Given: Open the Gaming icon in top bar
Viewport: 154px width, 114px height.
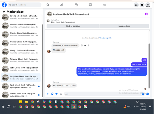Looking at the screenshot, I should [105, 5].
